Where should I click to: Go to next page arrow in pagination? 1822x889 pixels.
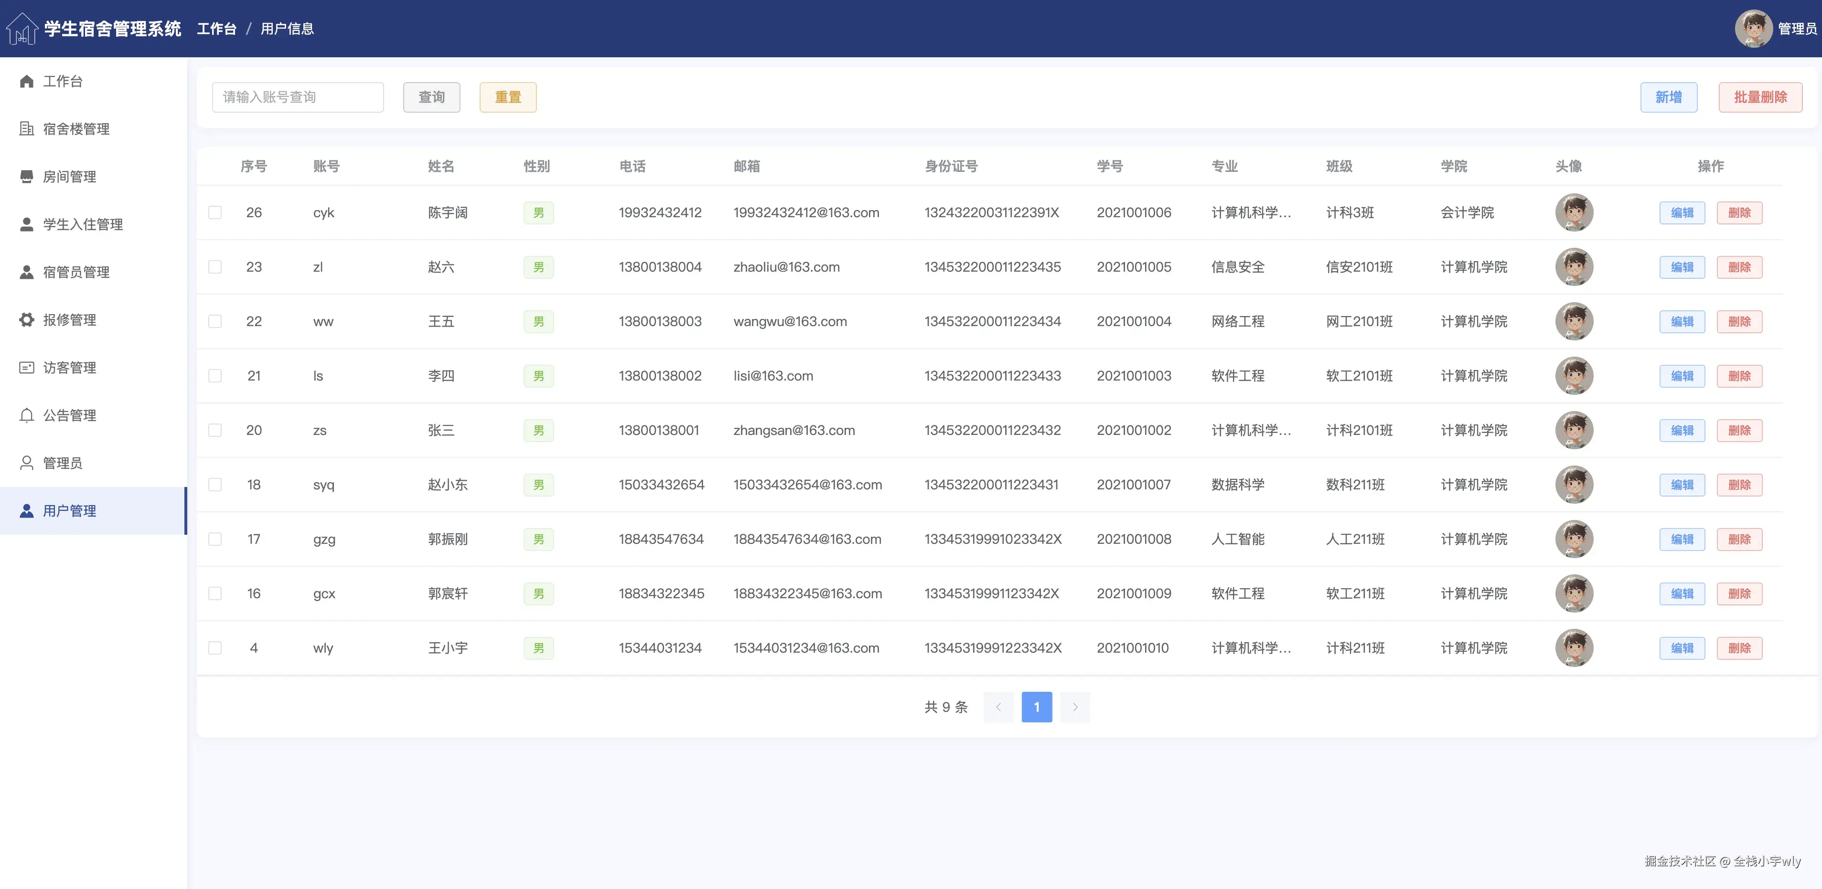[1074, 707]
